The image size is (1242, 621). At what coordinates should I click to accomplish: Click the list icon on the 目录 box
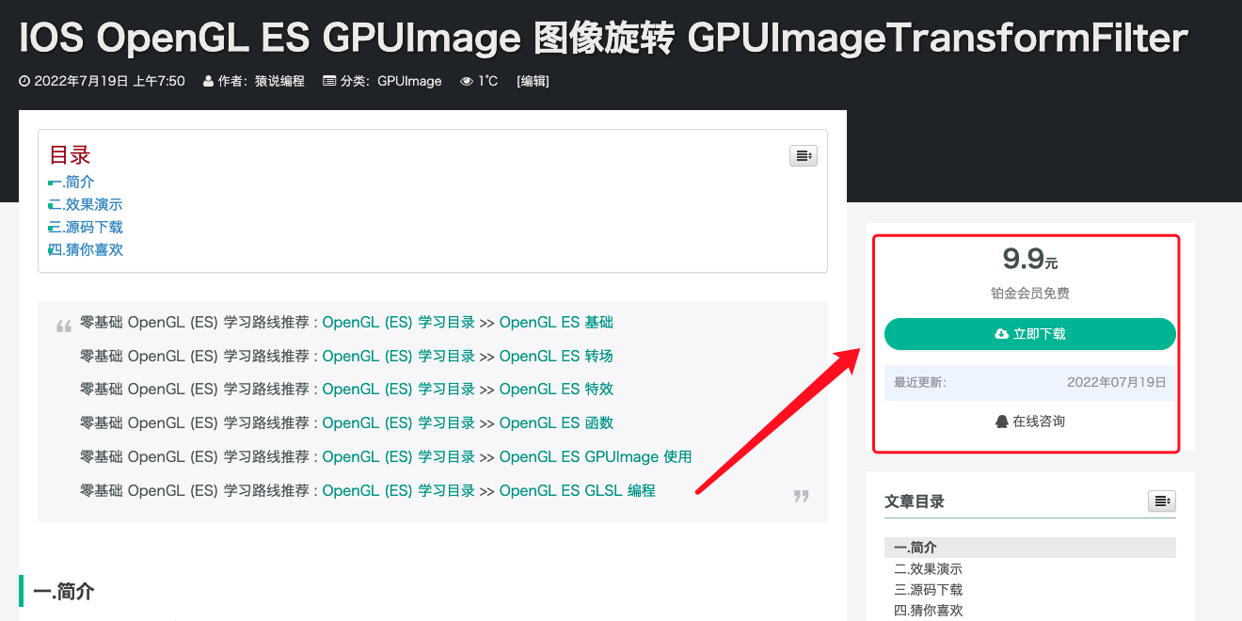(x=803, y=155)
